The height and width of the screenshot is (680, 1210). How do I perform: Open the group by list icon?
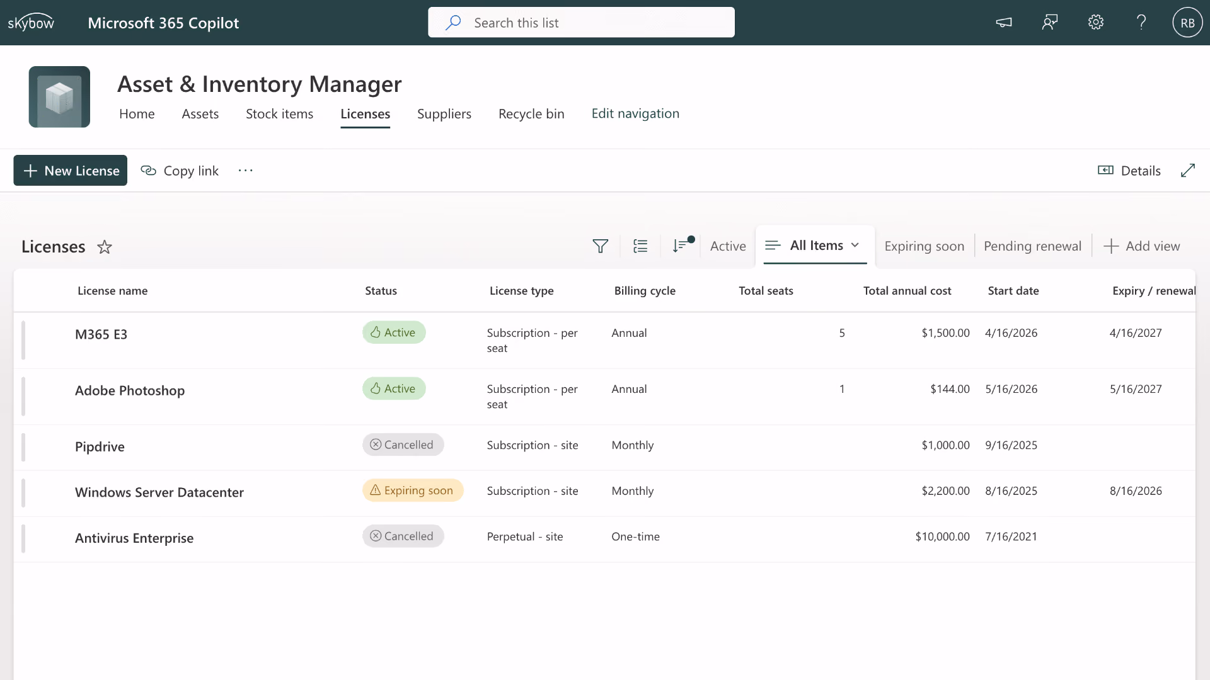tap(640, 246)
